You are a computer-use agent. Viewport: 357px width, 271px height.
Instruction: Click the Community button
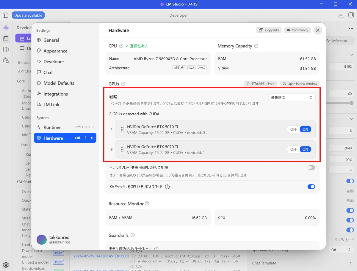(297, 30)
